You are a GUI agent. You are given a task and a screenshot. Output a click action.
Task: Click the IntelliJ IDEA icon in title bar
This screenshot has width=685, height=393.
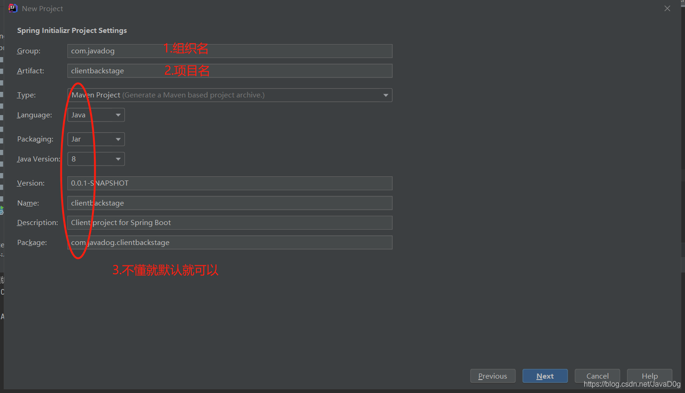13,8
